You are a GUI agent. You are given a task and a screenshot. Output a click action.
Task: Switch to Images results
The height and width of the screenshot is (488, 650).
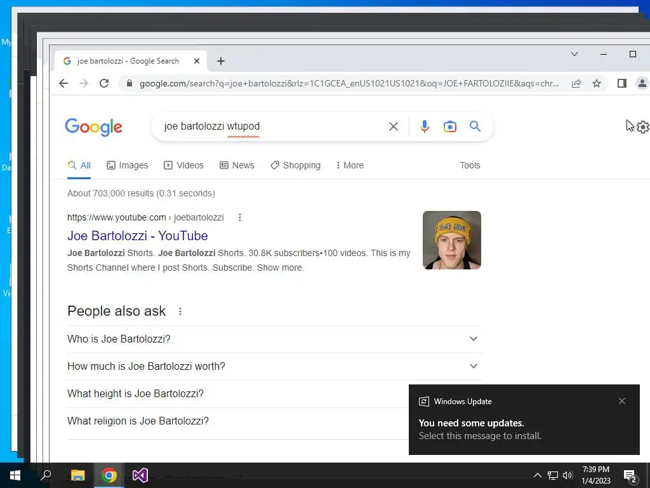pos(127,165)
